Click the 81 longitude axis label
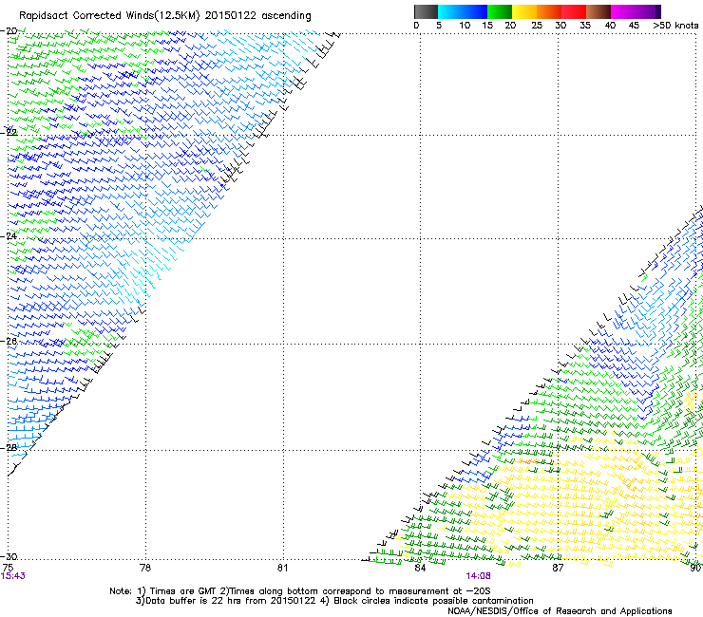This screenshot has height=617, width=703. tap(282, 568)
